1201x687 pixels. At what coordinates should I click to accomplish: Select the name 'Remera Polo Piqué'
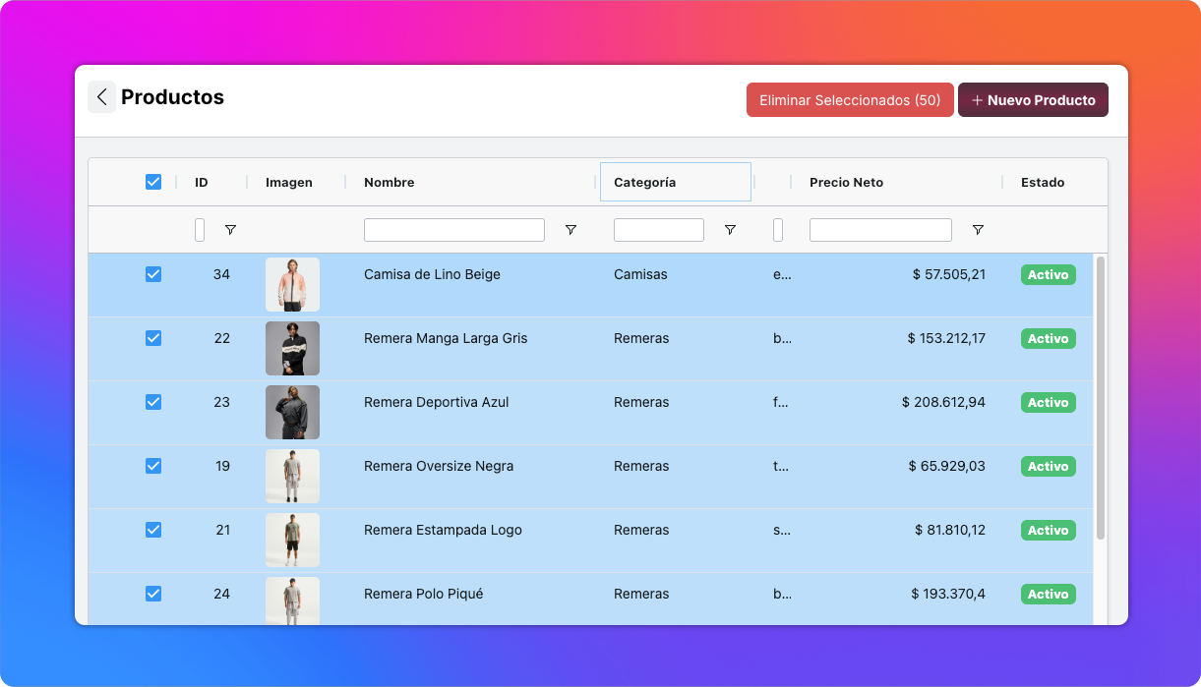click(x=424, y=594)
